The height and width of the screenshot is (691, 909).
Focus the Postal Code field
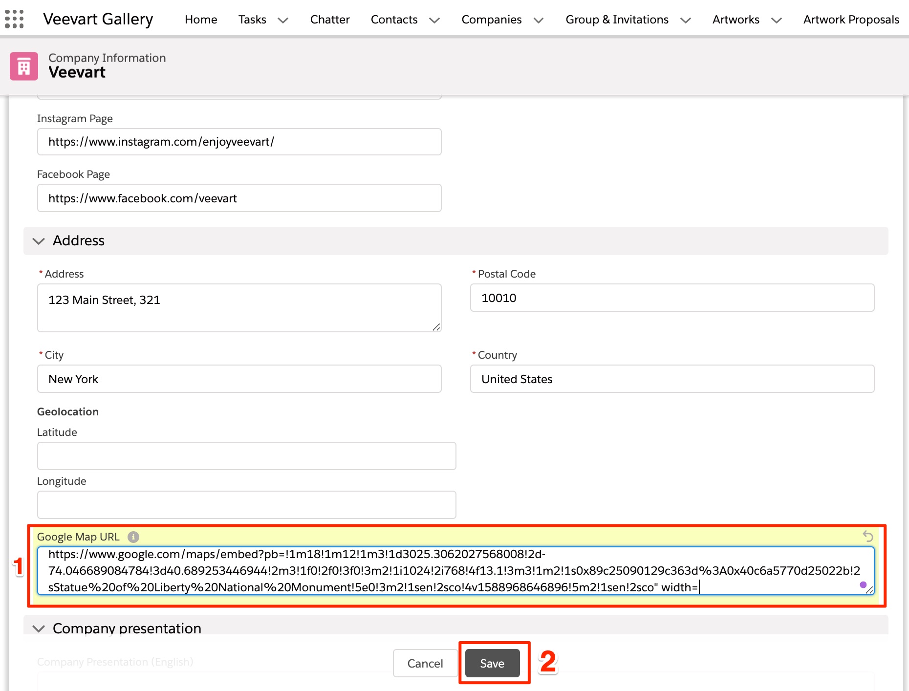[x=672, y=298]
